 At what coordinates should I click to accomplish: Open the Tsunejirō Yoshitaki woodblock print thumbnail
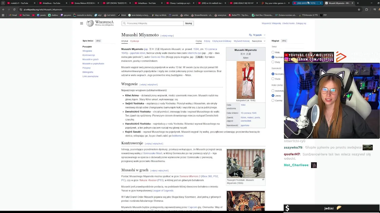click(x=246, y=163)
